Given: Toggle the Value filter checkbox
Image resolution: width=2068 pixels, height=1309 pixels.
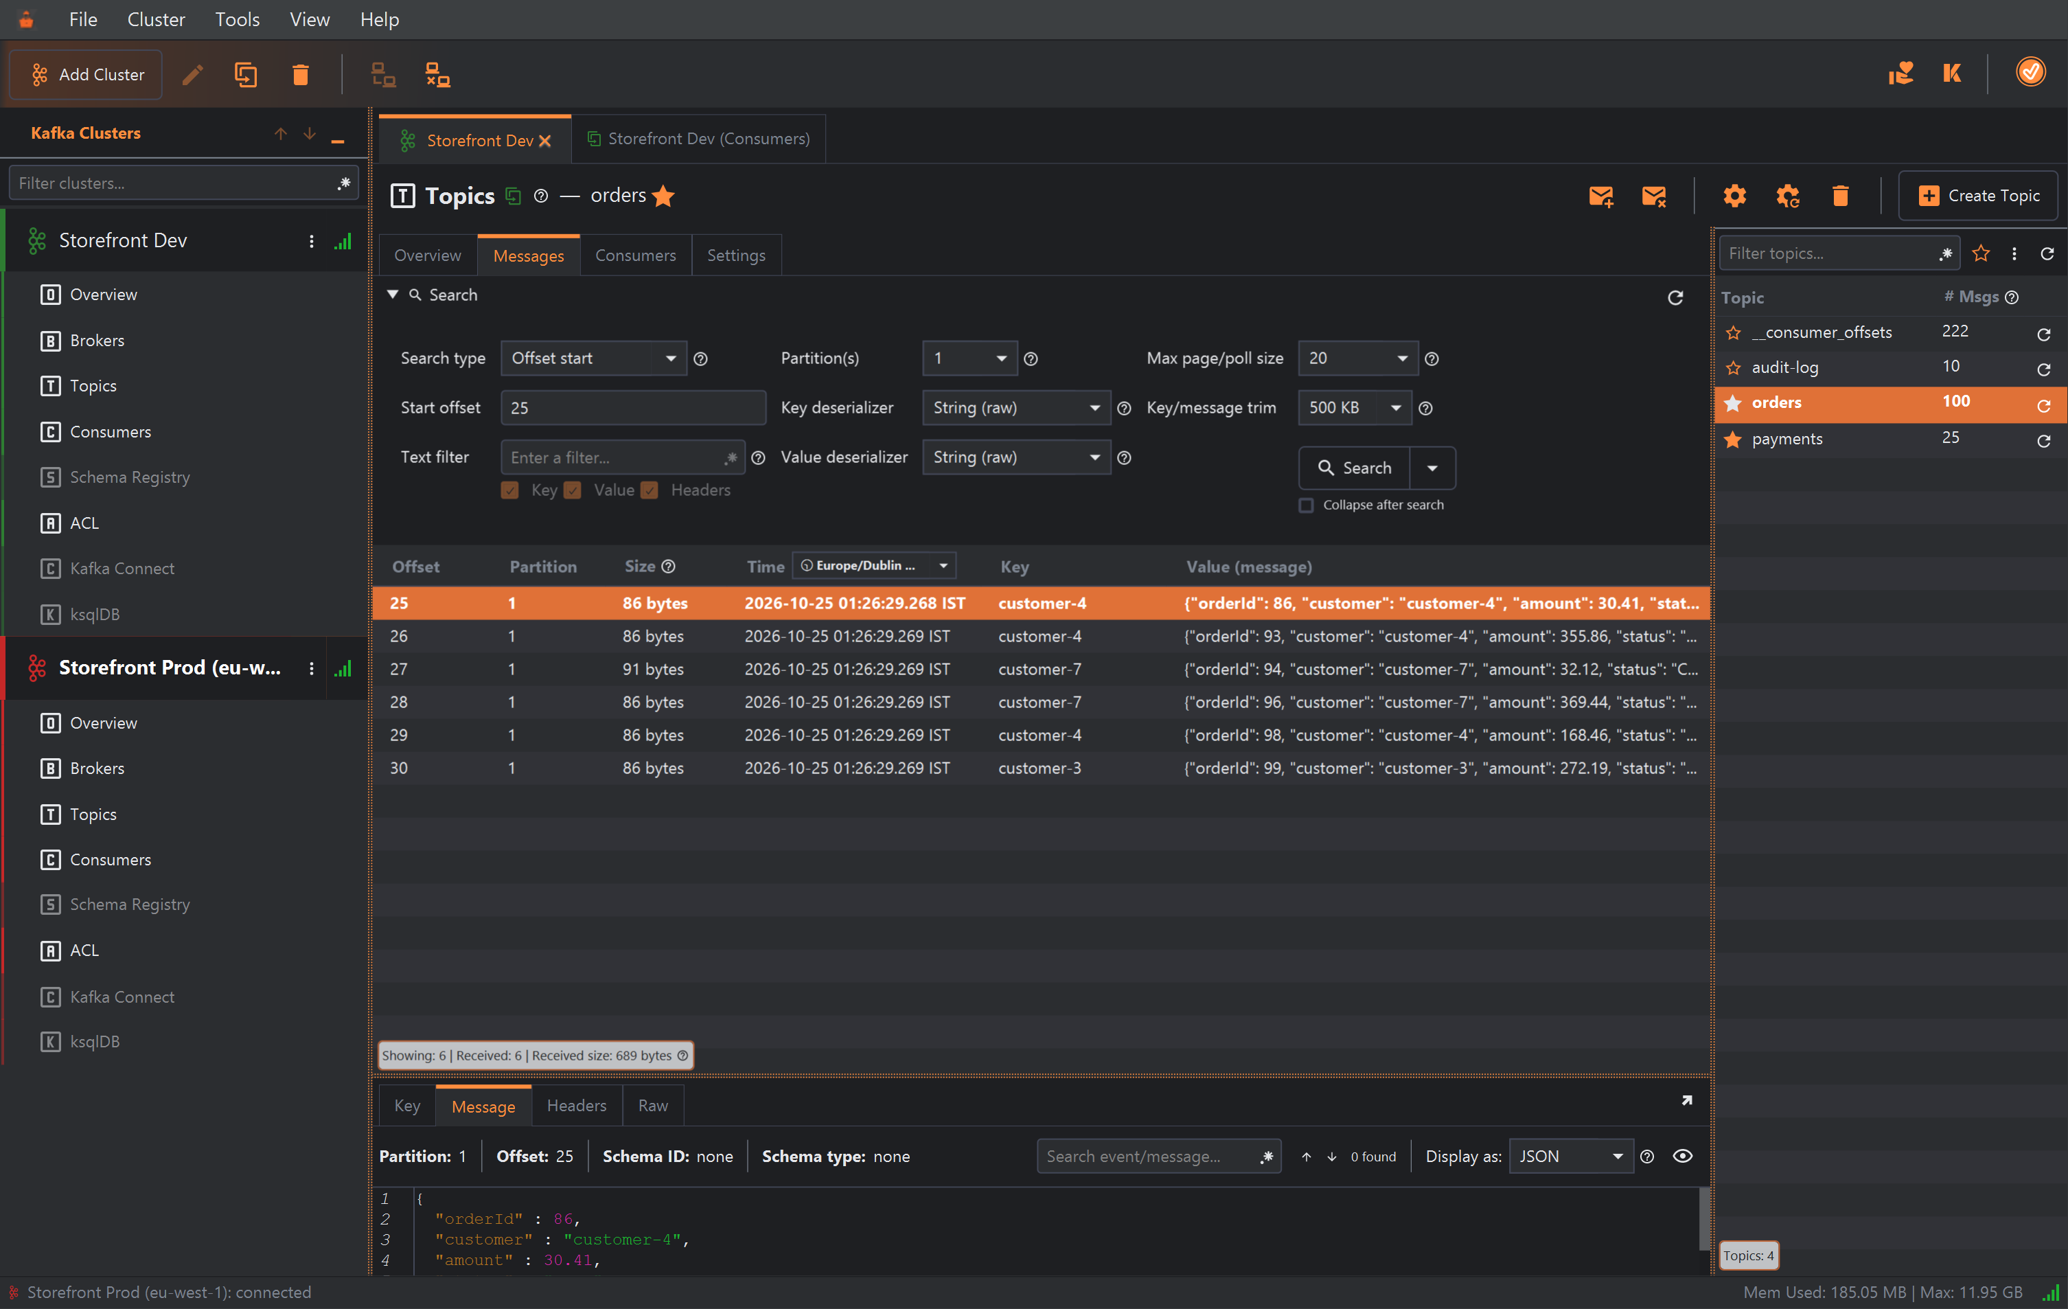Looking at the screenshot, I should point(573,490).
